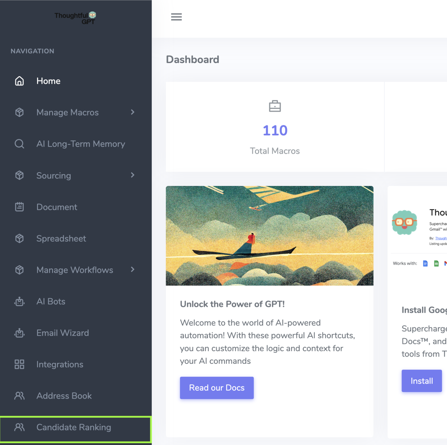The image size is (447, 445).
Task: Click the briefcase icon above Total Macros
Action: pos(275,106)
